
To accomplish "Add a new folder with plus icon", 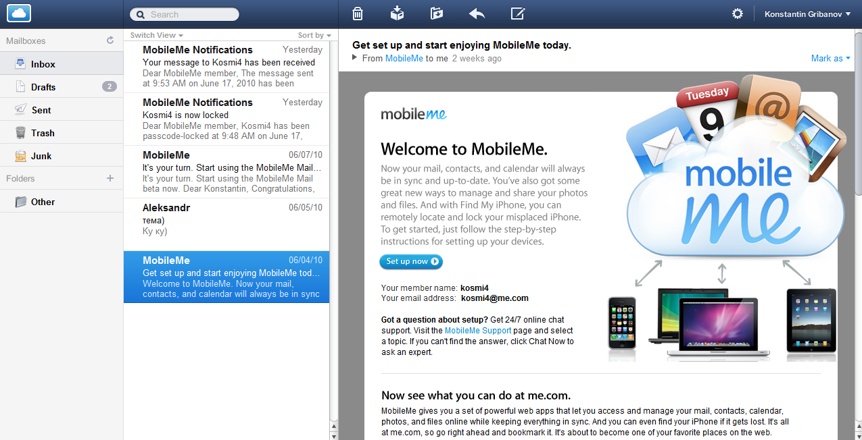I will 110,178.
